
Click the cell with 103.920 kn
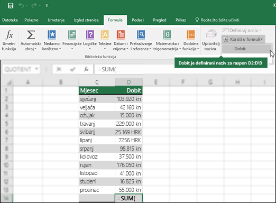point(128,99)
